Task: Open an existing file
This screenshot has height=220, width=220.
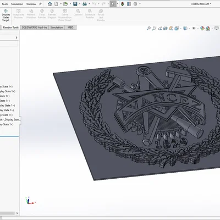Action: tap(65, 4)
